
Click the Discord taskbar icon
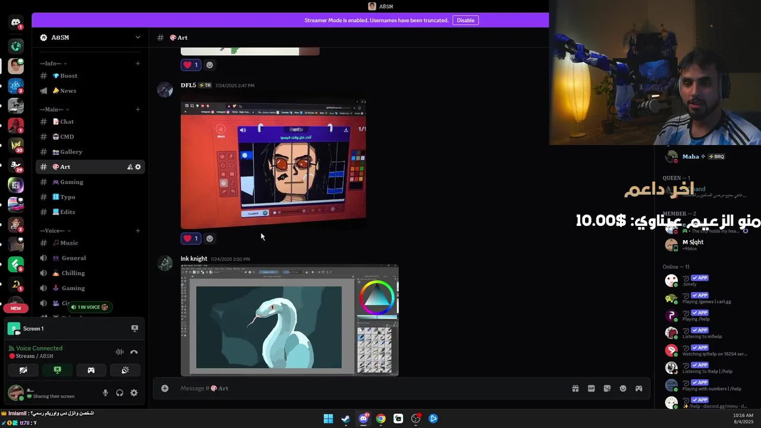click(363, 418)
